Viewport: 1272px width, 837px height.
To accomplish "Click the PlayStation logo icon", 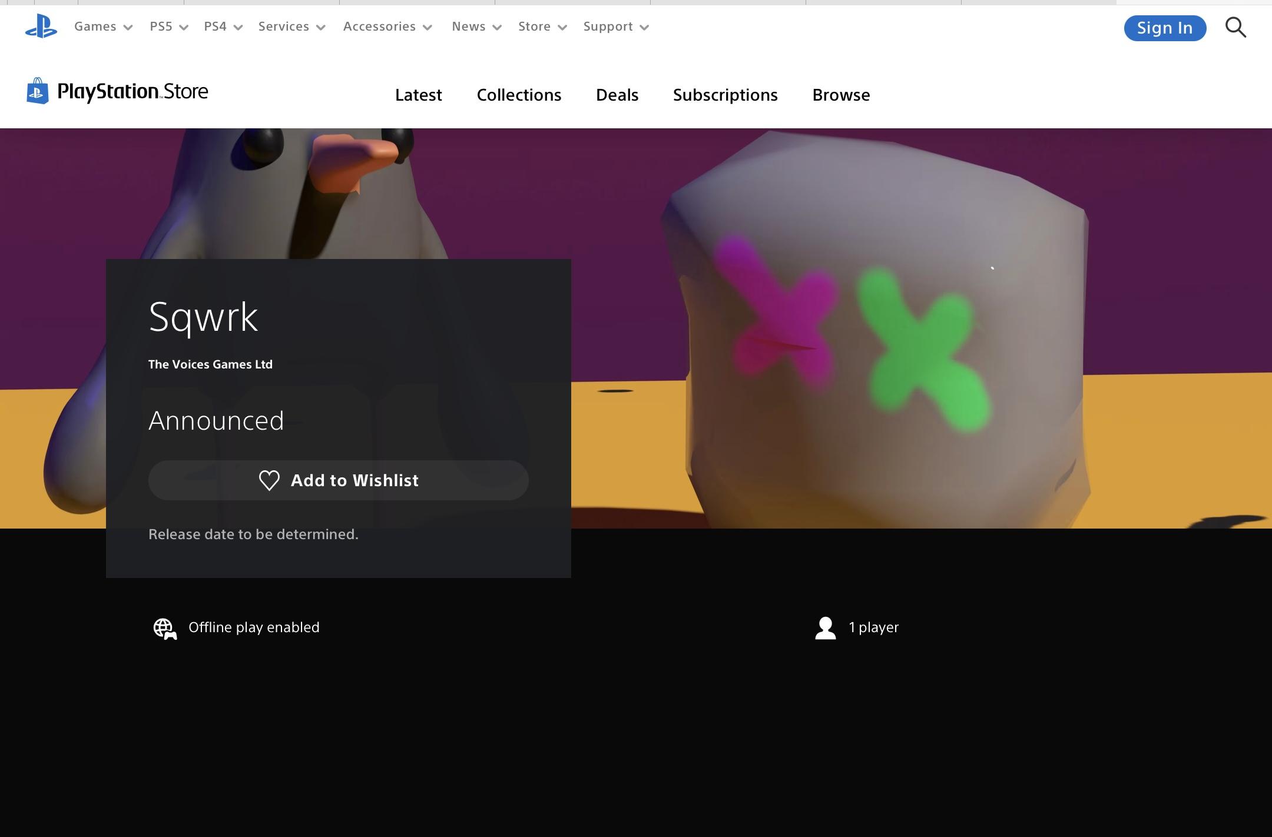I will pyautogui.click(x=41, y=26).
